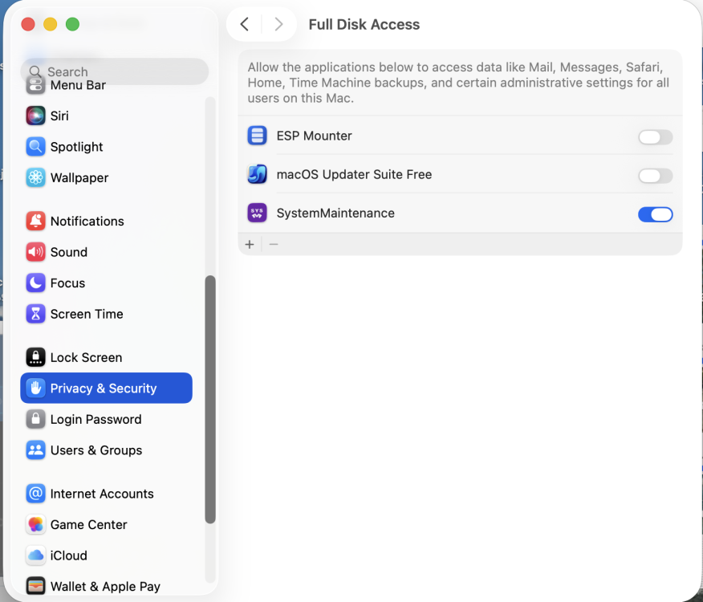Click the Users & Groups icon
703x602 pixels.
pyautogui.click(x=35, y=450)
